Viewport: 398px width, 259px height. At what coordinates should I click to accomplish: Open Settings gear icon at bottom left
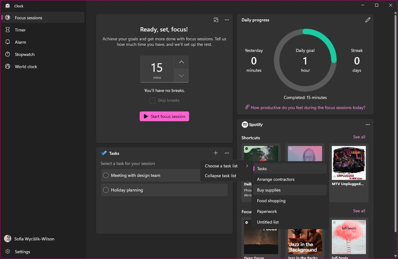(x=8, y=252)
